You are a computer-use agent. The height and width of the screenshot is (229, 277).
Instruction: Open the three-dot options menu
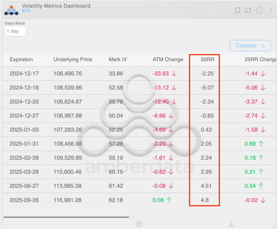coord(271,10)
